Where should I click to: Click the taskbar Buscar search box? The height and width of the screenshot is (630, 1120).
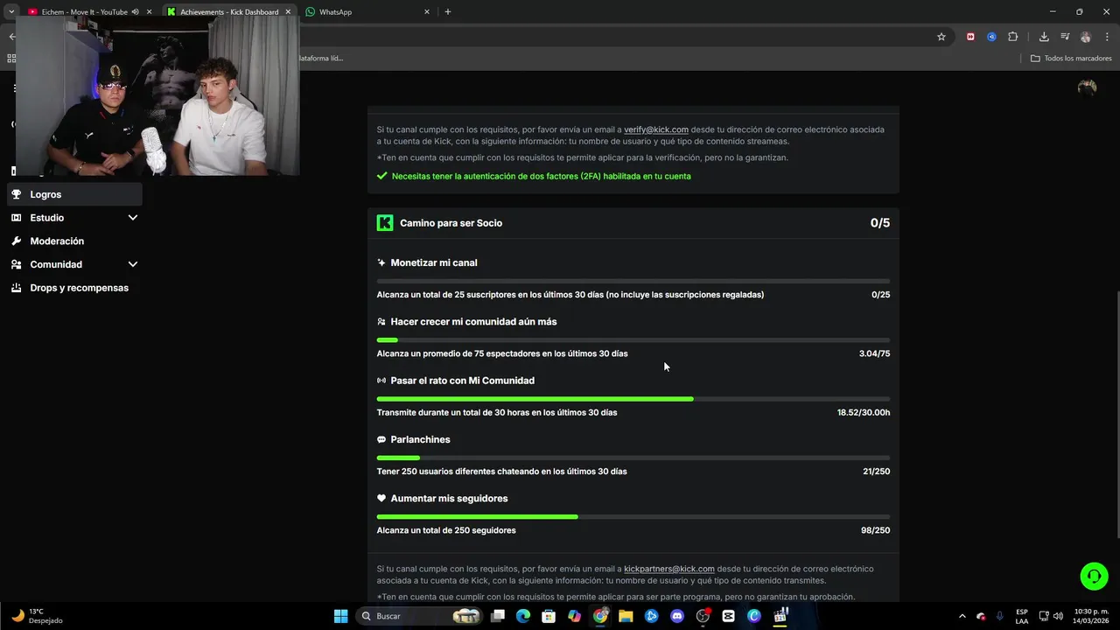420,616
